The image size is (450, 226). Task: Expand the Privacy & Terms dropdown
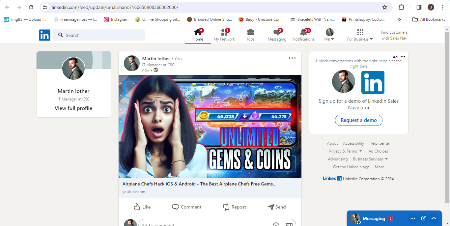[x=346, y=151]
